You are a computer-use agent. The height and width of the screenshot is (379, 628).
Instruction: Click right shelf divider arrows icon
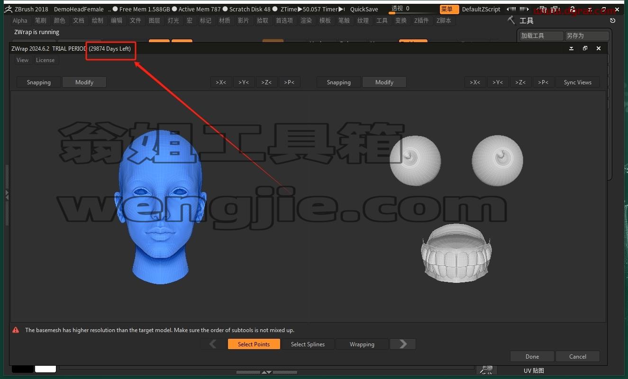pyautogui.click(x=524, y=9)
